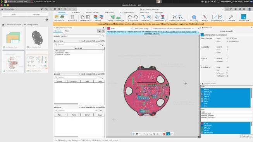Switch to the Fertigung ribbon tab
The height and width of the screenshot is (142, 253).
pyautogui.click(x=109, y=12)
